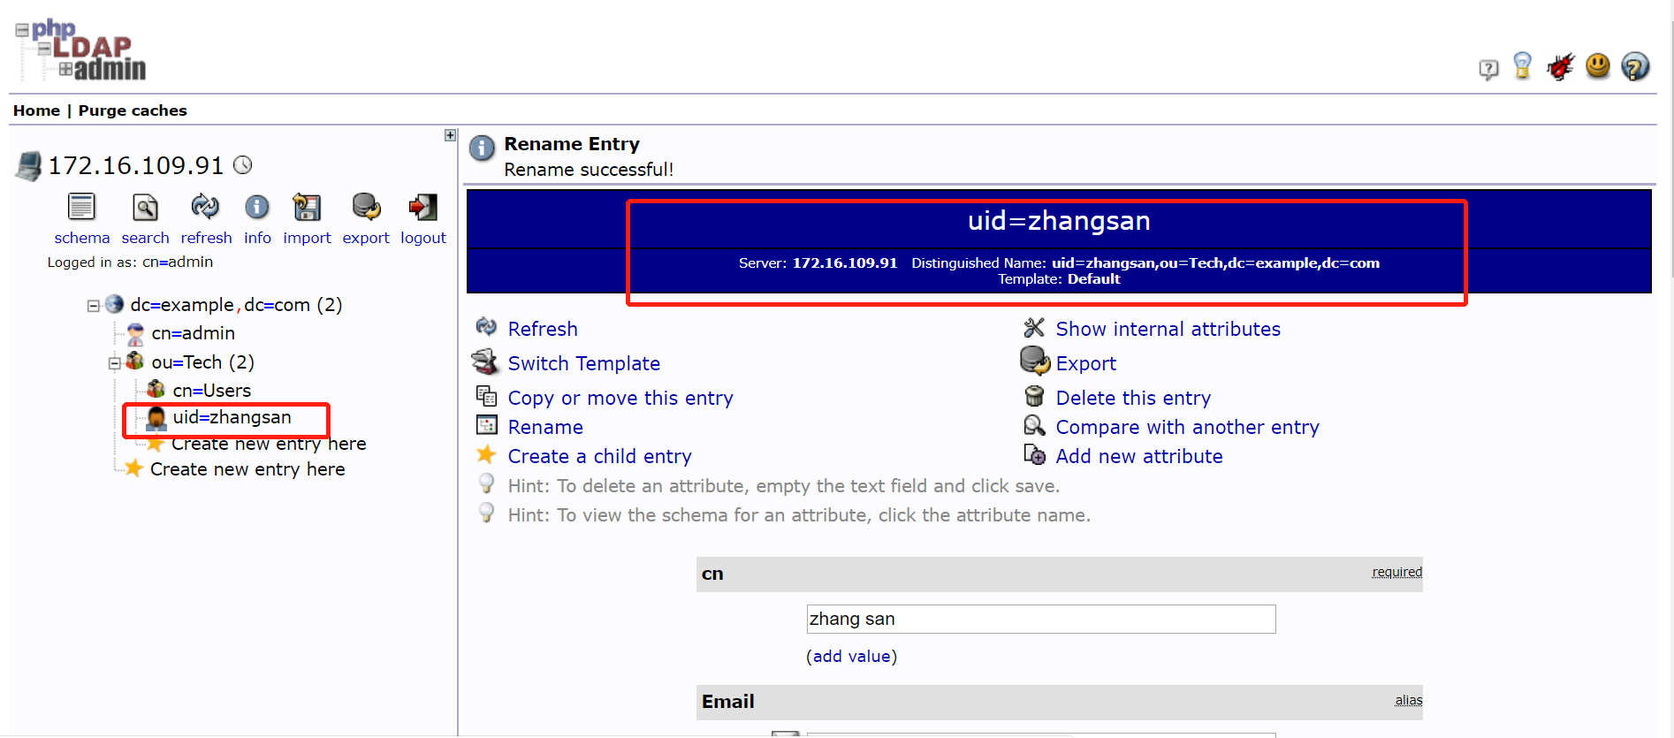Viewport: 1674px width, 738px height.
Task: Click the donate smiley face icon
Action: click(1598, 65)
